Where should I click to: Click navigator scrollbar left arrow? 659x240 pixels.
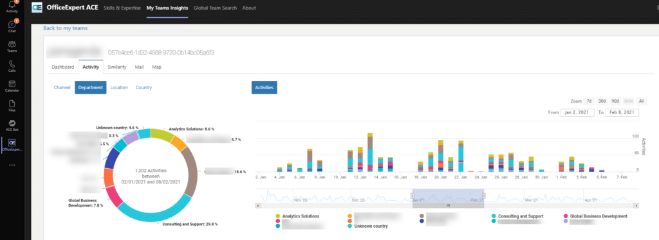click(257, 205)
